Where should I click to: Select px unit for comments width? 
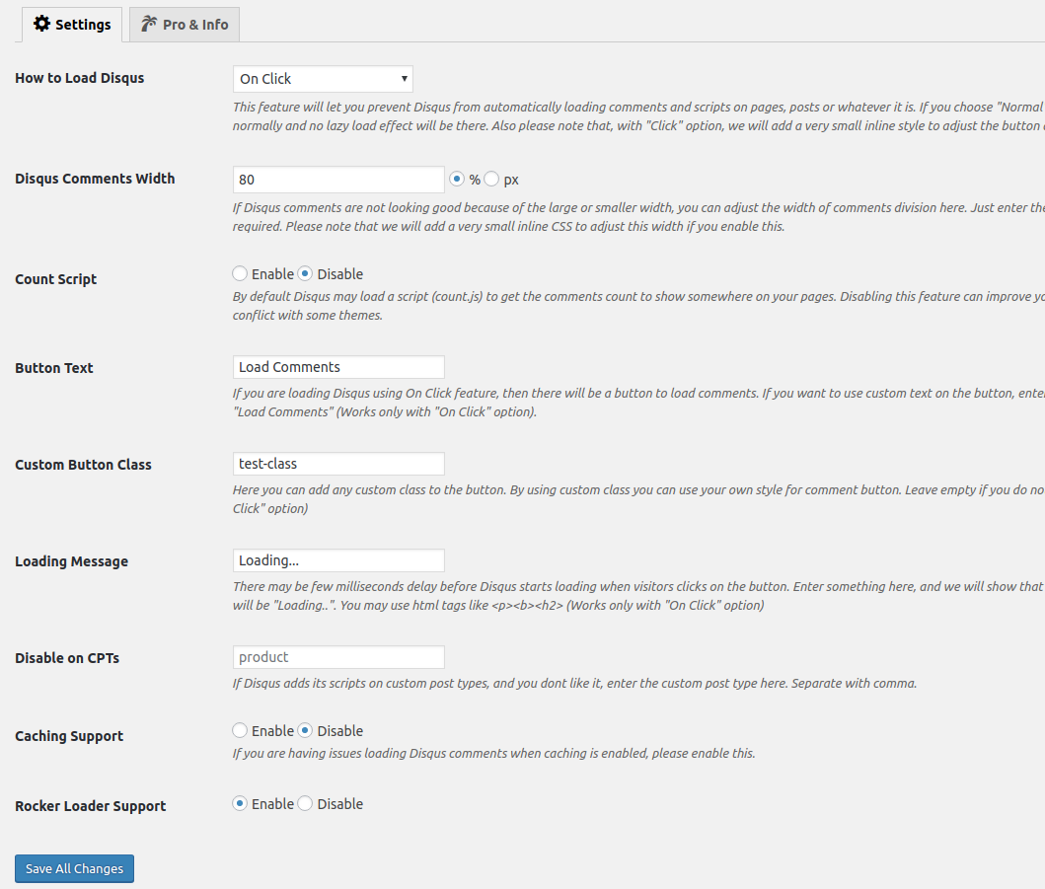click(x=491, y=180)
